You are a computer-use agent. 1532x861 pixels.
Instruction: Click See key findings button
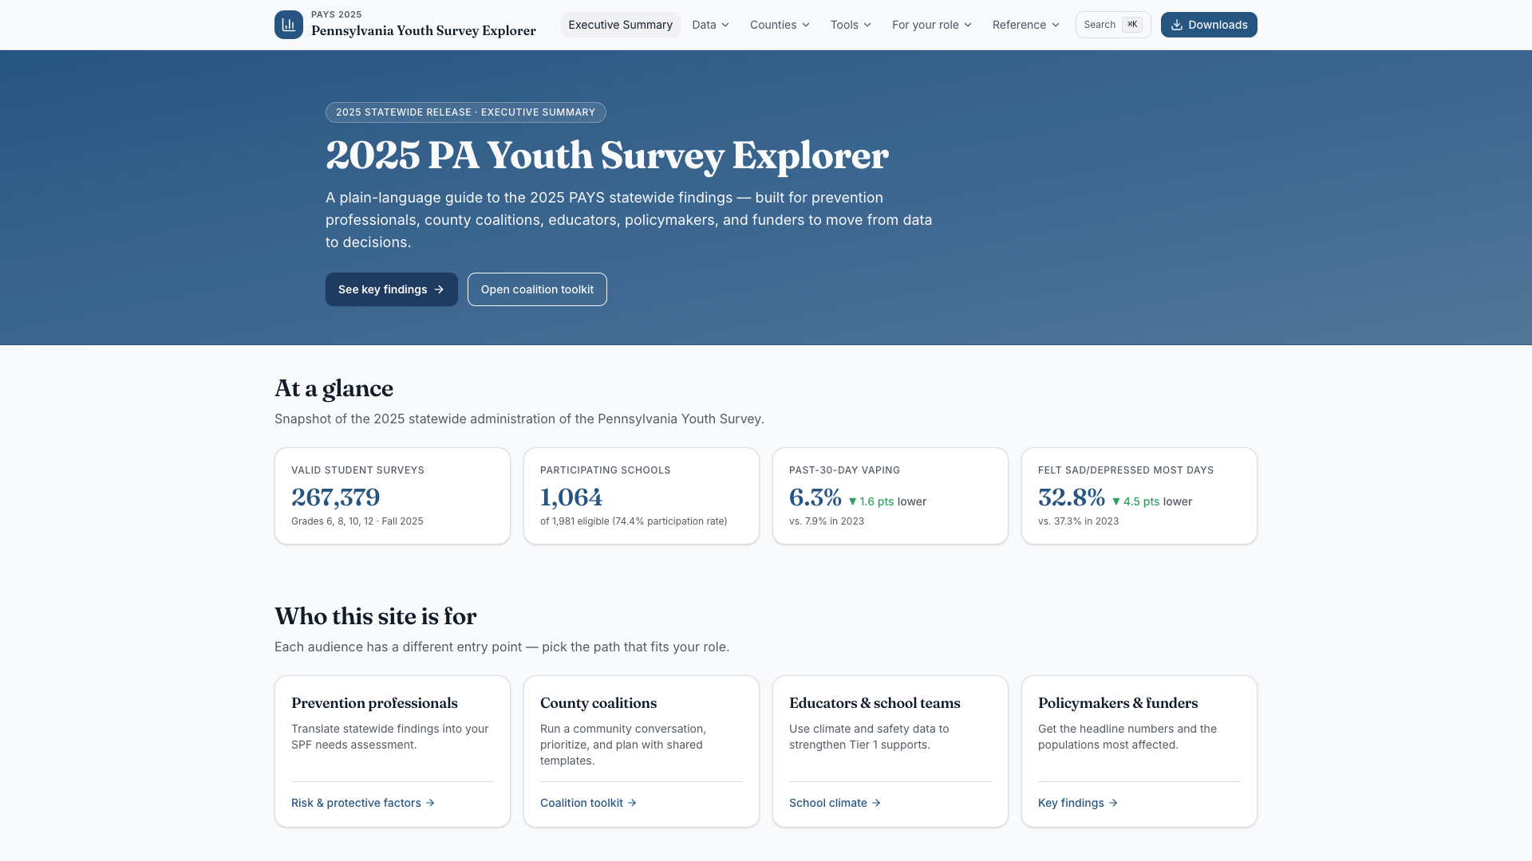click(x=391, y=289)
